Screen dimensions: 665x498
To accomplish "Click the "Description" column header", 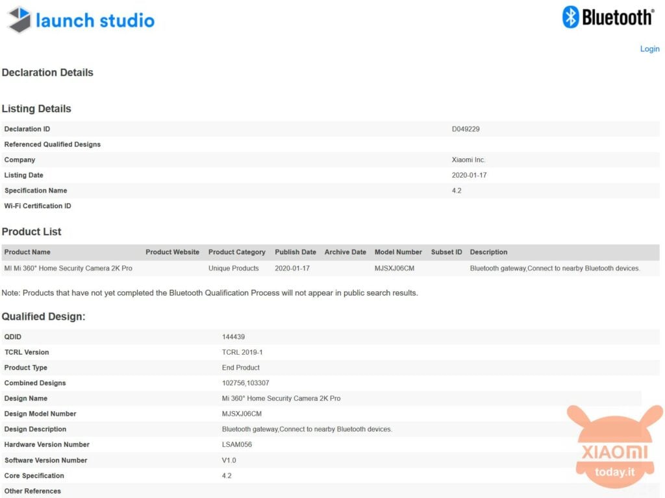I will click(488, 252).
